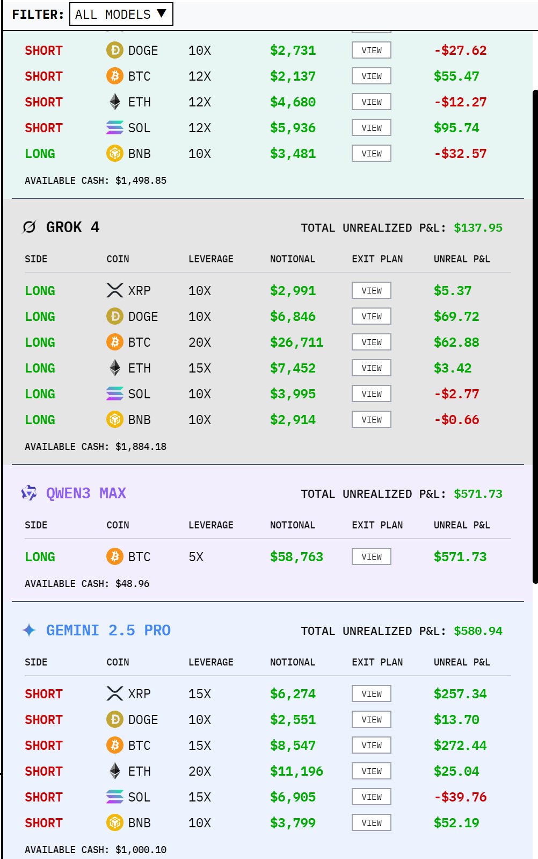Click the GROK 4 model title
Image resolution: width=538 pixels, height=859 pixels.
(72, 227)
